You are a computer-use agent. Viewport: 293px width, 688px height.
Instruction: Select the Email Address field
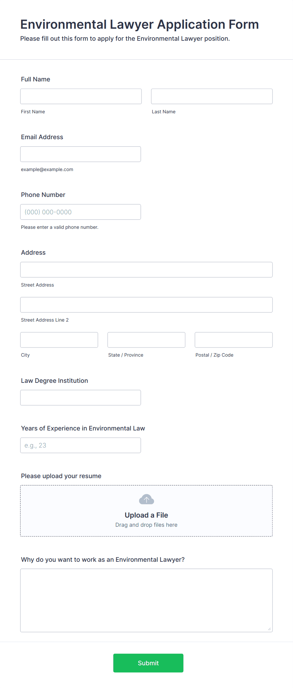81,154
